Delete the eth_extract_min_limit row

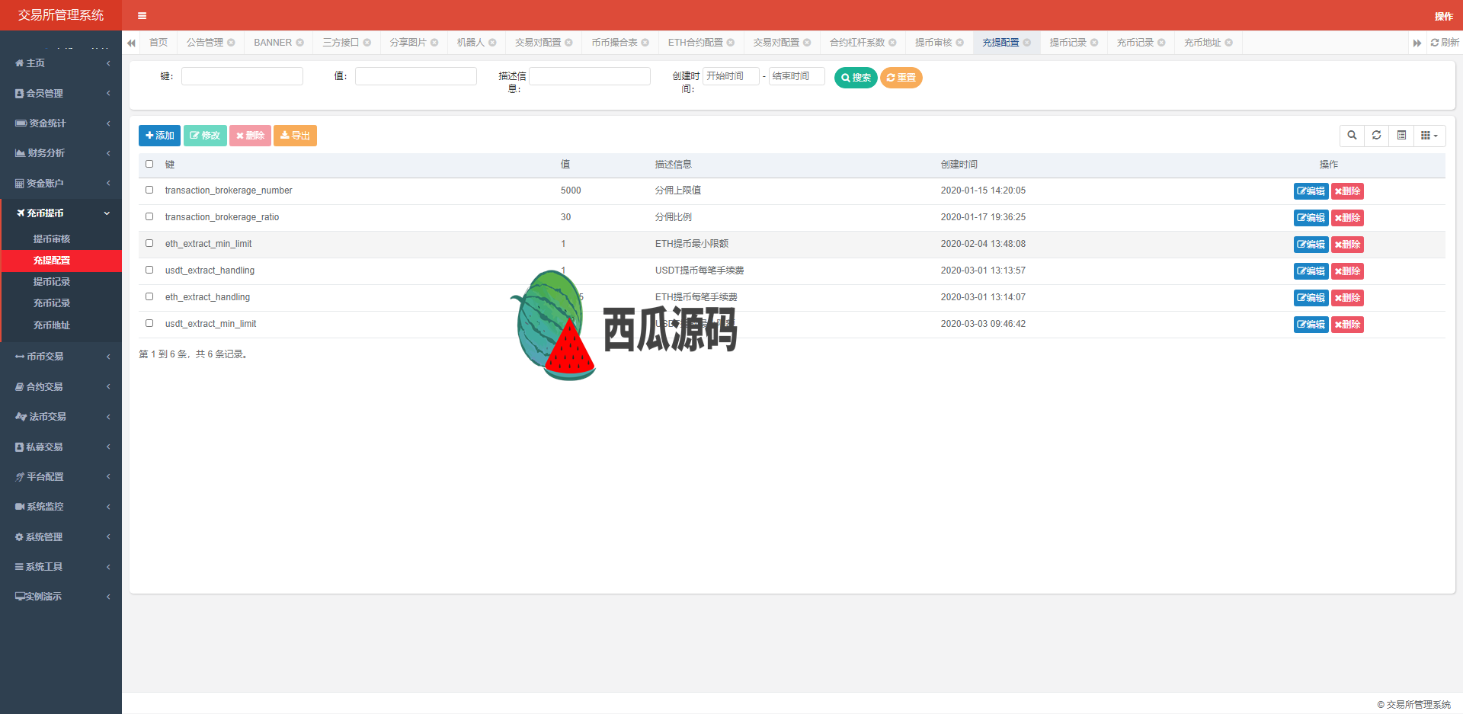pos(1347,245)
